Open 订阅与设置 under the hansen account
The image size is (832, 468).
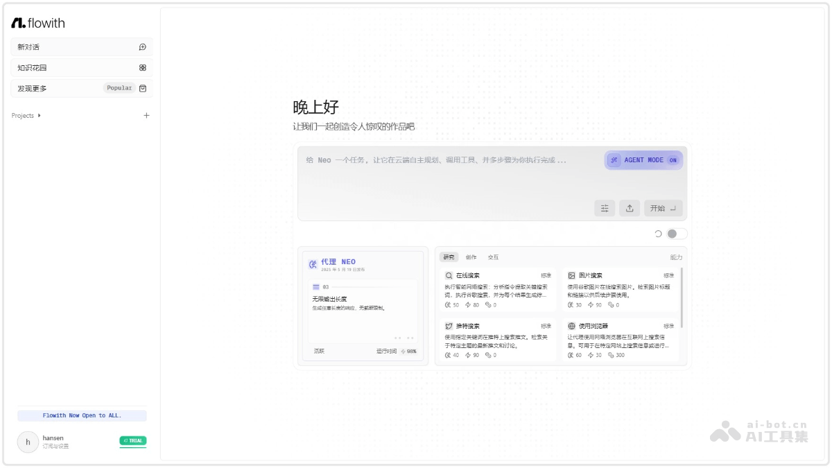55,446
